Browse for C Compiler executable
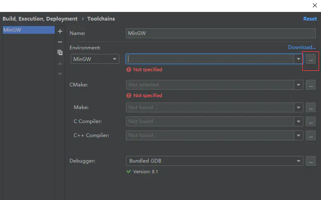This screenshot has height=200, width=321. [x=311, y=121]
